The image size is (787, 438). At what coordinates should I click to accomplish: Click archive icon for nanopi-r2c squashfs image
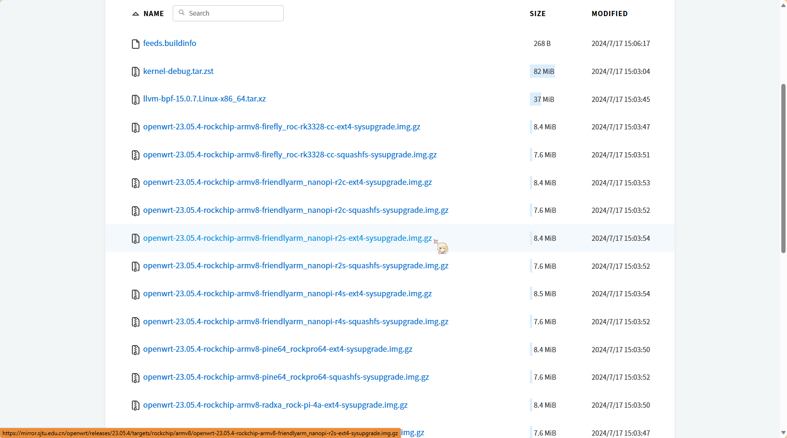point(136,211)
